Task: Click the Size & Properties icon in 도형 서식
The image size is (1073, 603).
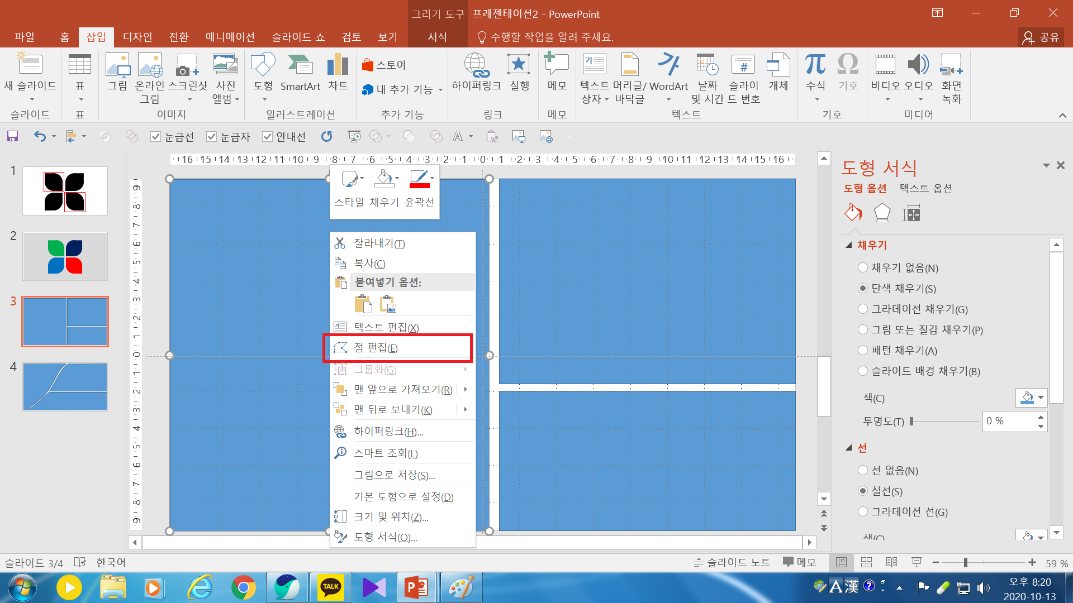Action: (x=911, y=213)
